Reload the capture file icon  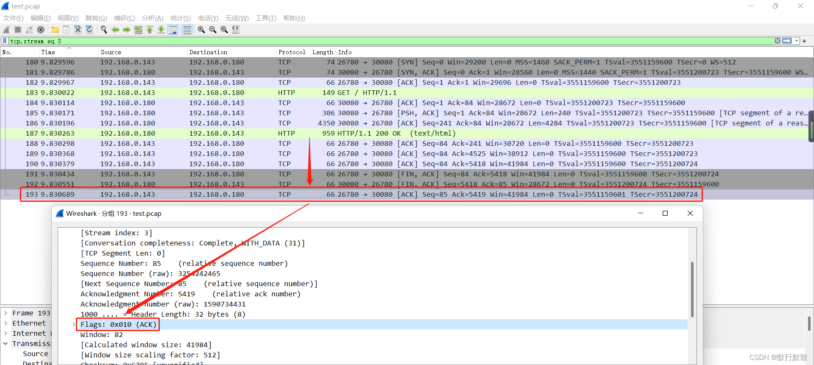[x=89, y=30]
